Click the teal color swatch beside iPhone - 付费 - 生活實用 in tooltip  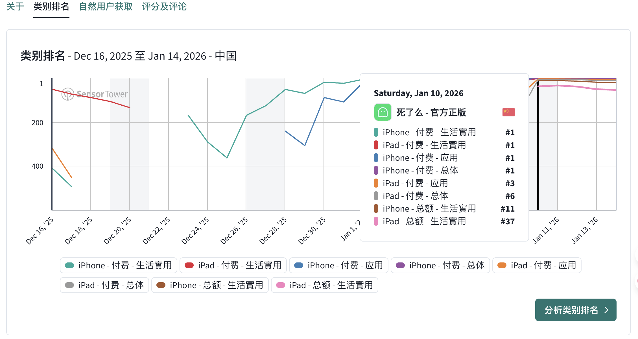pos(376,132)
